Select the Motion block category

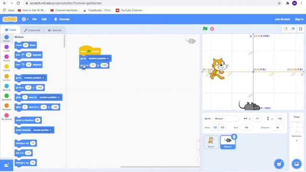[6, 38]
